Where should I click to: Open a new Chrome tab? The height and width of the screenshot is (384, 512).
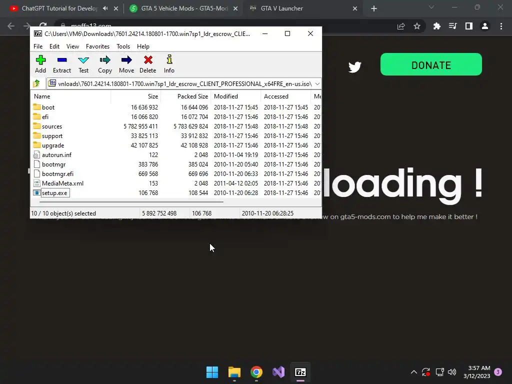[374, 8]
